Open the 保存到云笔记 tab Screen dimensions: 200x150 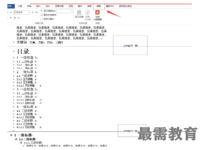125,6
